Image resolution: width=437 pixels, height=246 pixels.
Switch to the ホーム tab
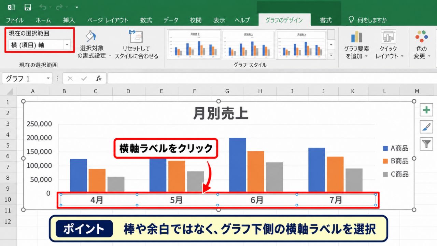[x=43, y=20]
